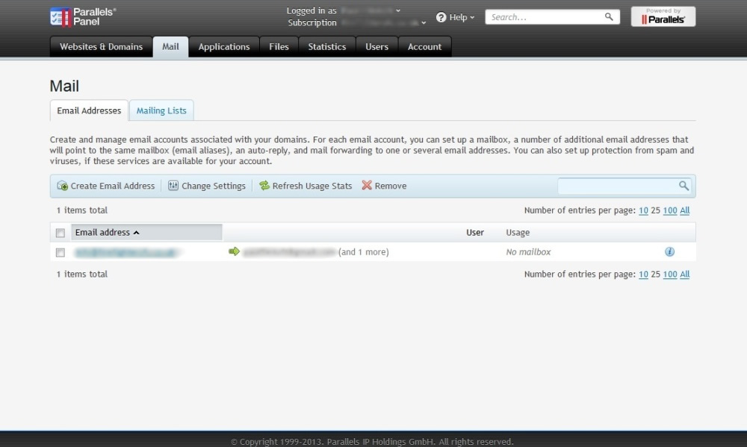Click the User column header
This screenshot has width=747, height=447.
point(475,232)
